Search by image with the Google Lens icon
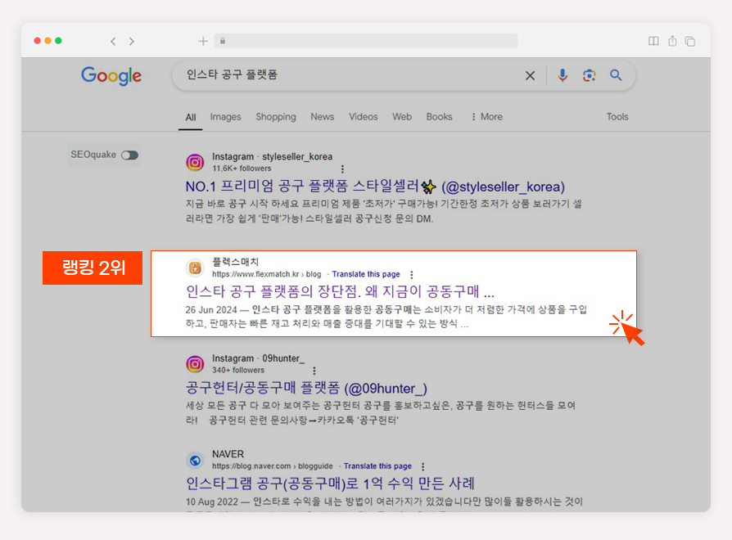This screenshot has height=540, width=732. (590, 75)
